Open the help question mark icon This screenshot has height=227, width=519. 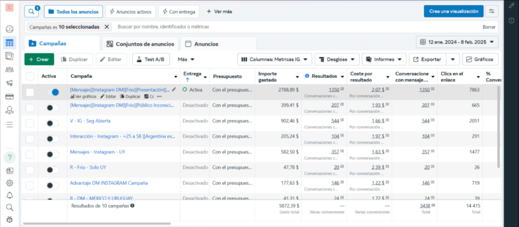[x=10, y=157]
